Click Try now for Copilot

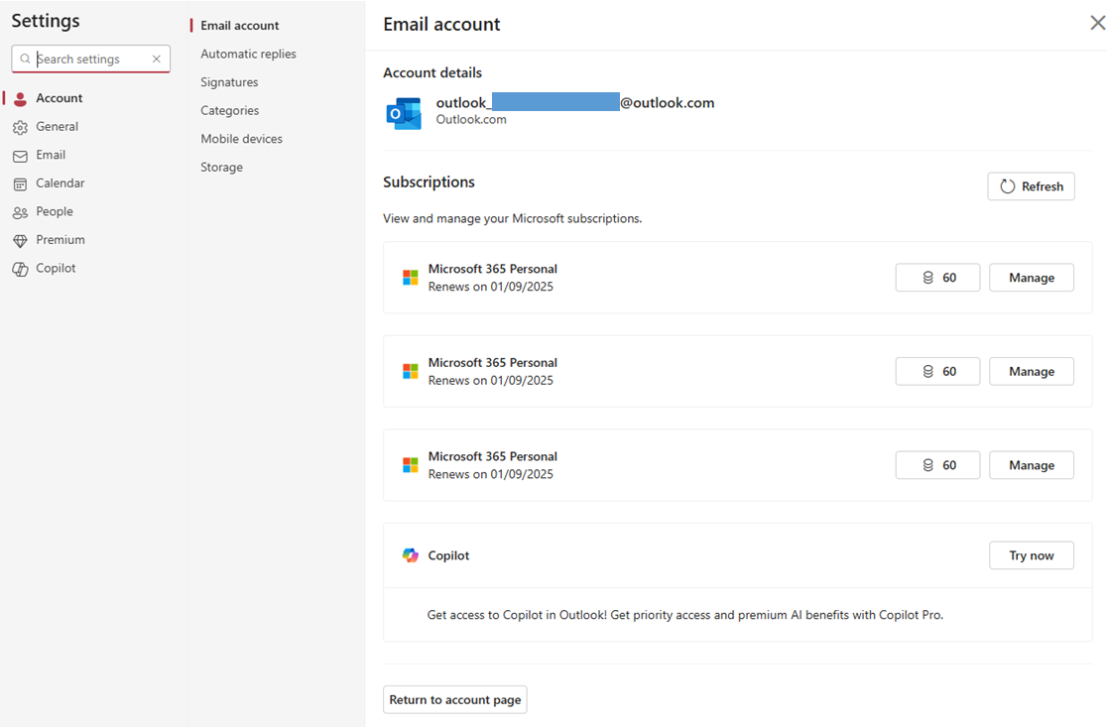1031,554
